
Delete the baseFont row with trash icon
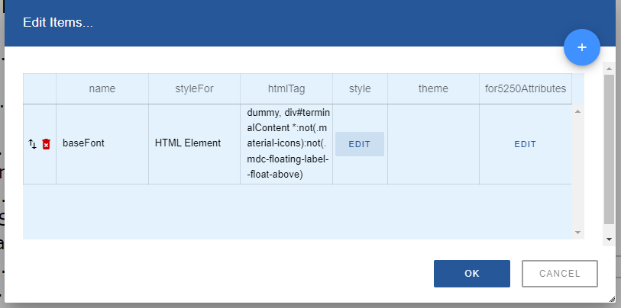(46, 144)
